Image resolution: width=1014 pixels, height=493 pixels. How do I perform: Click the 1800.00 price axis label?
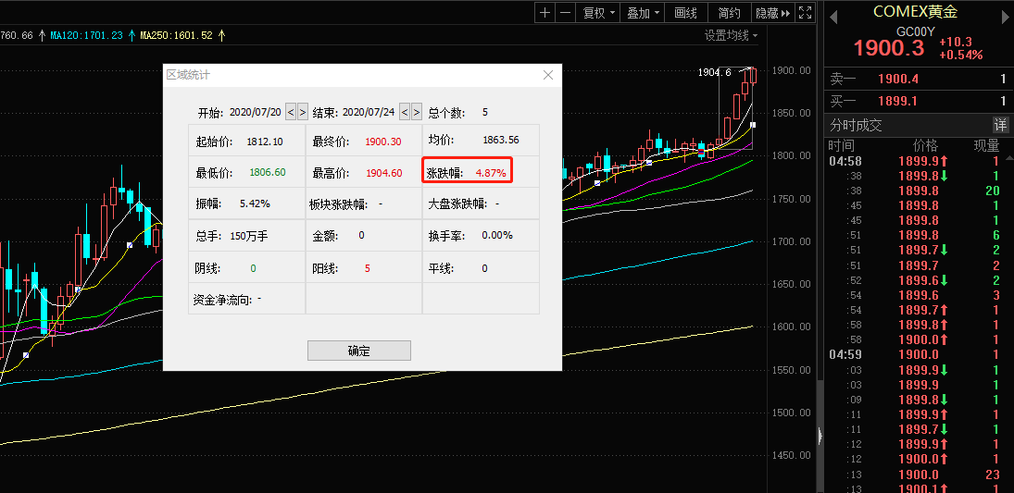pos(792,155)
